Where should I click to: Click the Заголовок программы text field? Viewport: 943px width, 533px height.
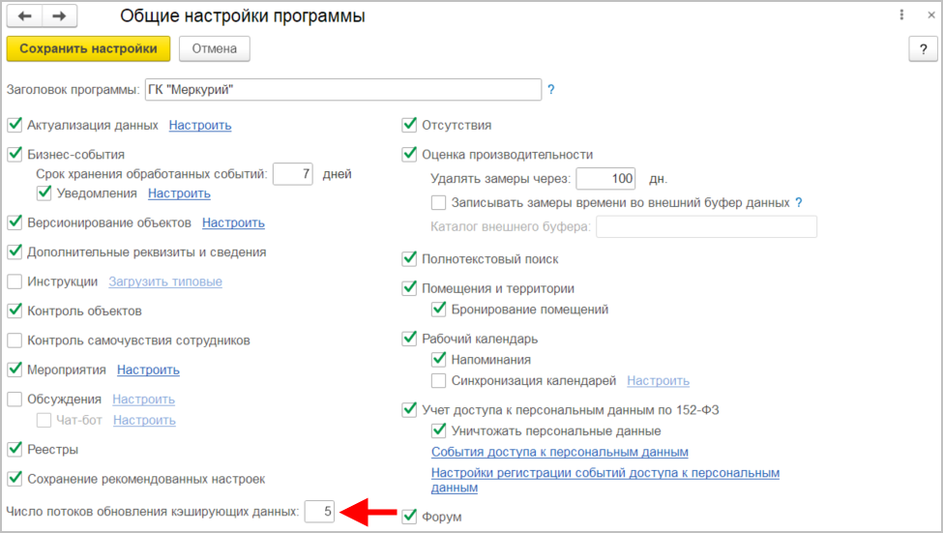(342, 90)
